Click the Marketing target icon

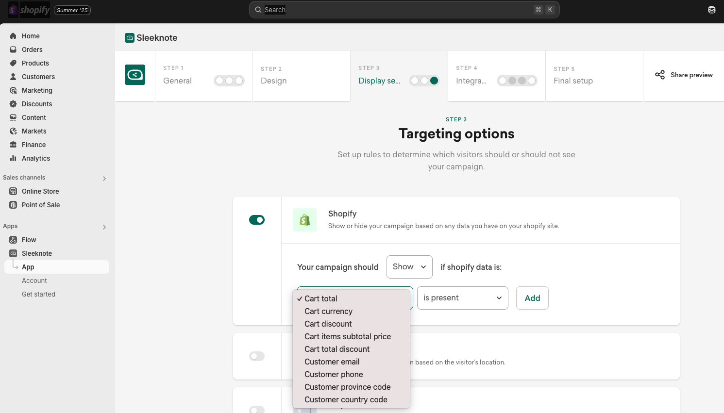tap(13, 90)
